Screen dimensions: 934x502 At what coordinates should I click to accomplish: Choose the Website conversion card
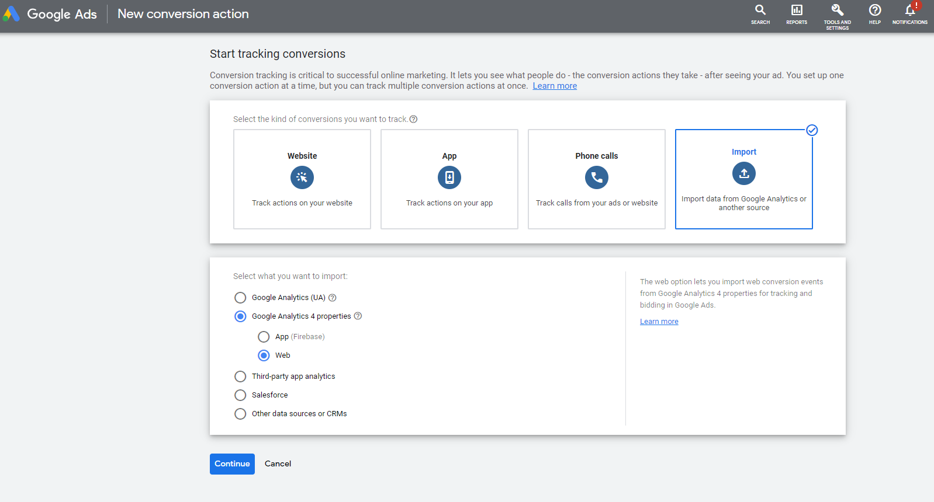pyautogui.click(x=302, y=179)
